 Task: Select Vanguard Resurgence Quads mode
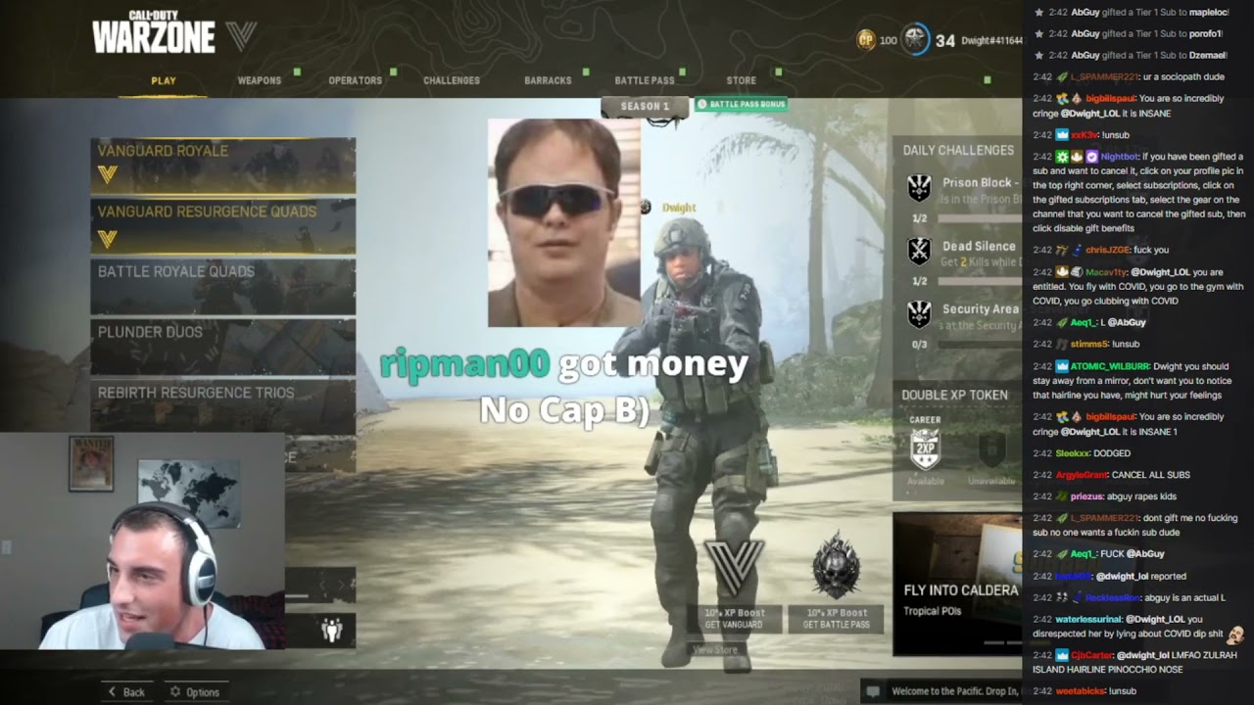click(223, 225)
